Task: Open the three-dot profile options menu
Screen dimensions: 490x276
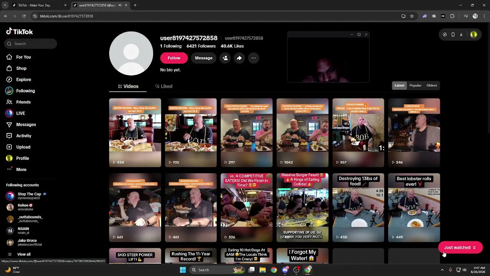Action: point(253,58)
